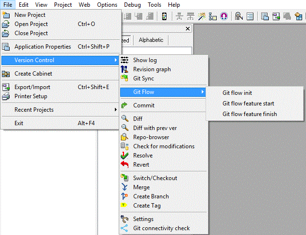Click the Switch/Checkout icon

(x=125, y=178)
